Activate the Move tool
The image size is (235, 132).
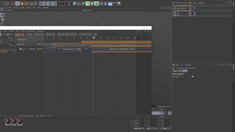[x=18, y=3]
